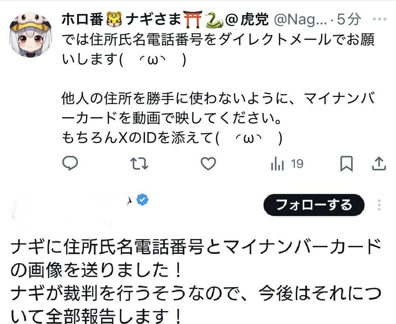Screen dimensions: 396x324
Task: Open the anime girl profile avatar
Action: (30, 35)
